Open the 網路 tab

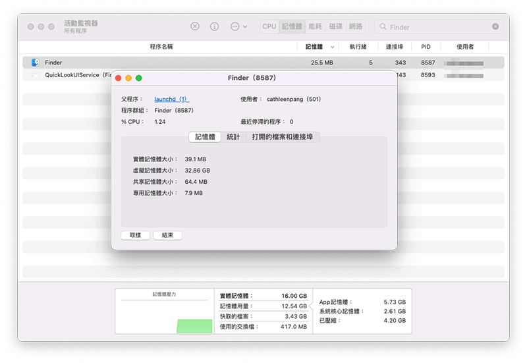click(x=356, y=26)
